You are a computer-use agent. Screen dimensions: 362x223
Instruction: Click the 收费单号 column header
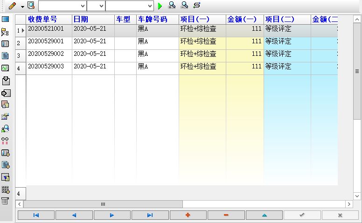49,20
